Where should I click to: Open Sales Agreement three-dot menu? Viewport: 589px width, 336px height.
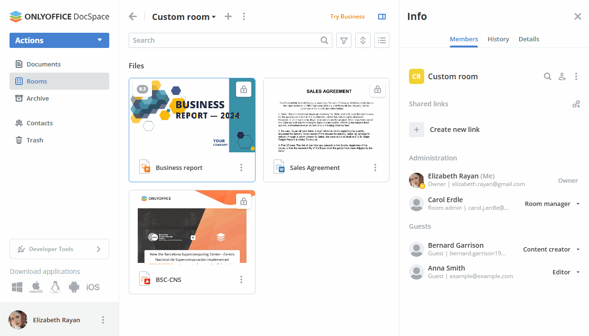pyautogui.click(x=375, y=168)
